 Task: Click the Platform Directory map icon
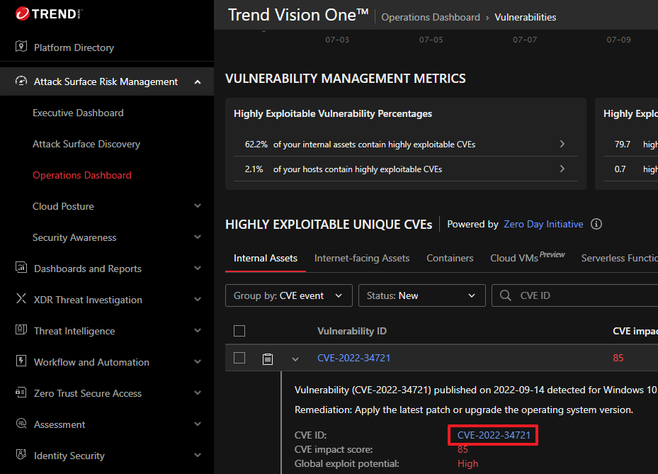[21, 47]
